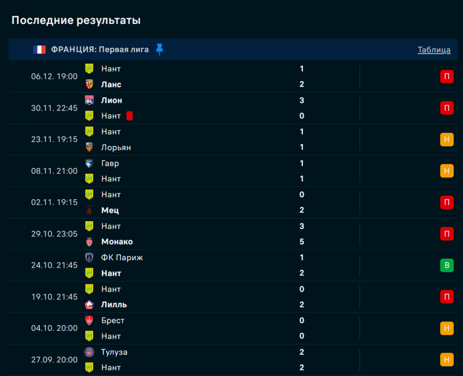Click the Лион team logo
463x376 pixels.
89,100
